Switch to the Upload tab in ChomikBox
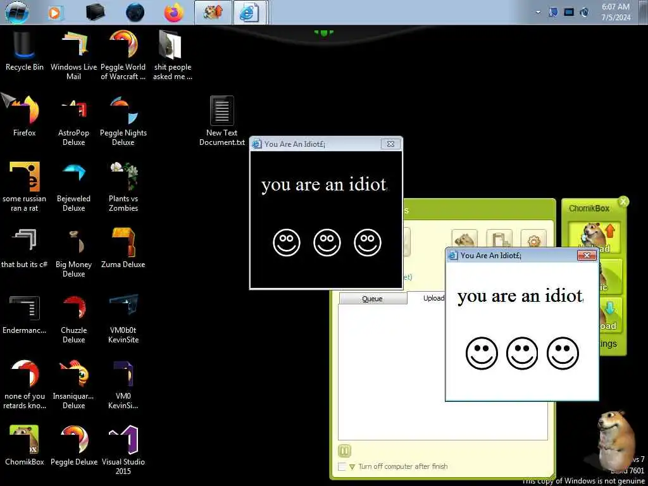The width and height of the screenshot is (648, 486). point(433,298)
